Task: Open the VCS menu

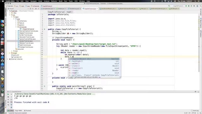Action: [x=76, y=1]
